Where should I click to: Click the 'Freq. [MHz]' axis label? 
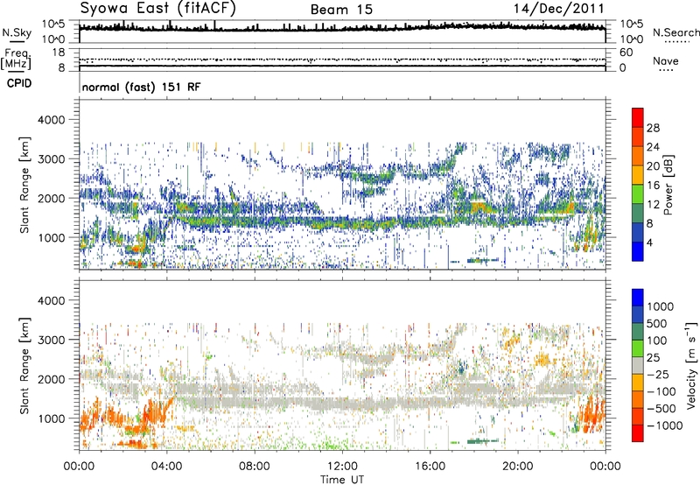click(x=16, y=59)
